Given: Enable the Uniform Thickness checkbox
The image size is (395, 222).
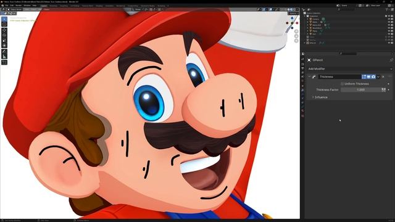Looking at the screenshot, I should (x=342, y=84).
